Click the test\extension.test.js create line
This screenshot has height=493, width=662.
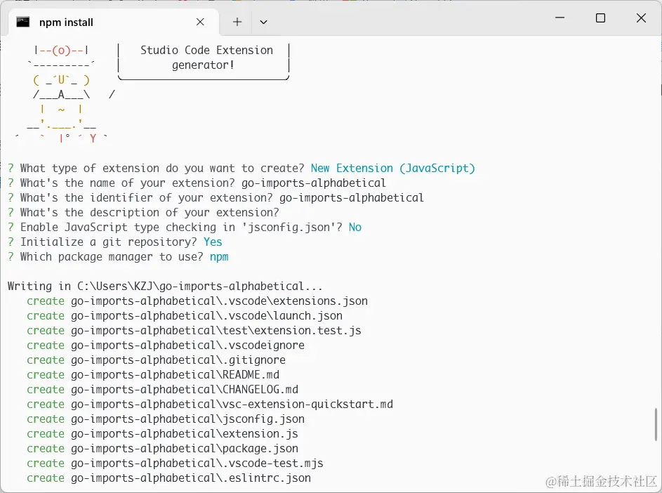pyautogui.click(x=194, y=330)
